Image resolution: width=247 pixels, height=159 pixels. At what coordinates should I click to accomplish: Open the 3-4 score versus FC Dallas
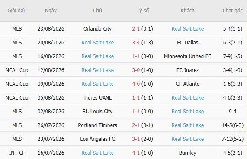coord(136,43)
